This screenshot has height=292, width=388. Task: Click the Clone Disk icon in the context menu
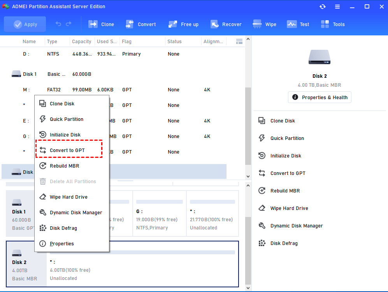tap(43, 103)
